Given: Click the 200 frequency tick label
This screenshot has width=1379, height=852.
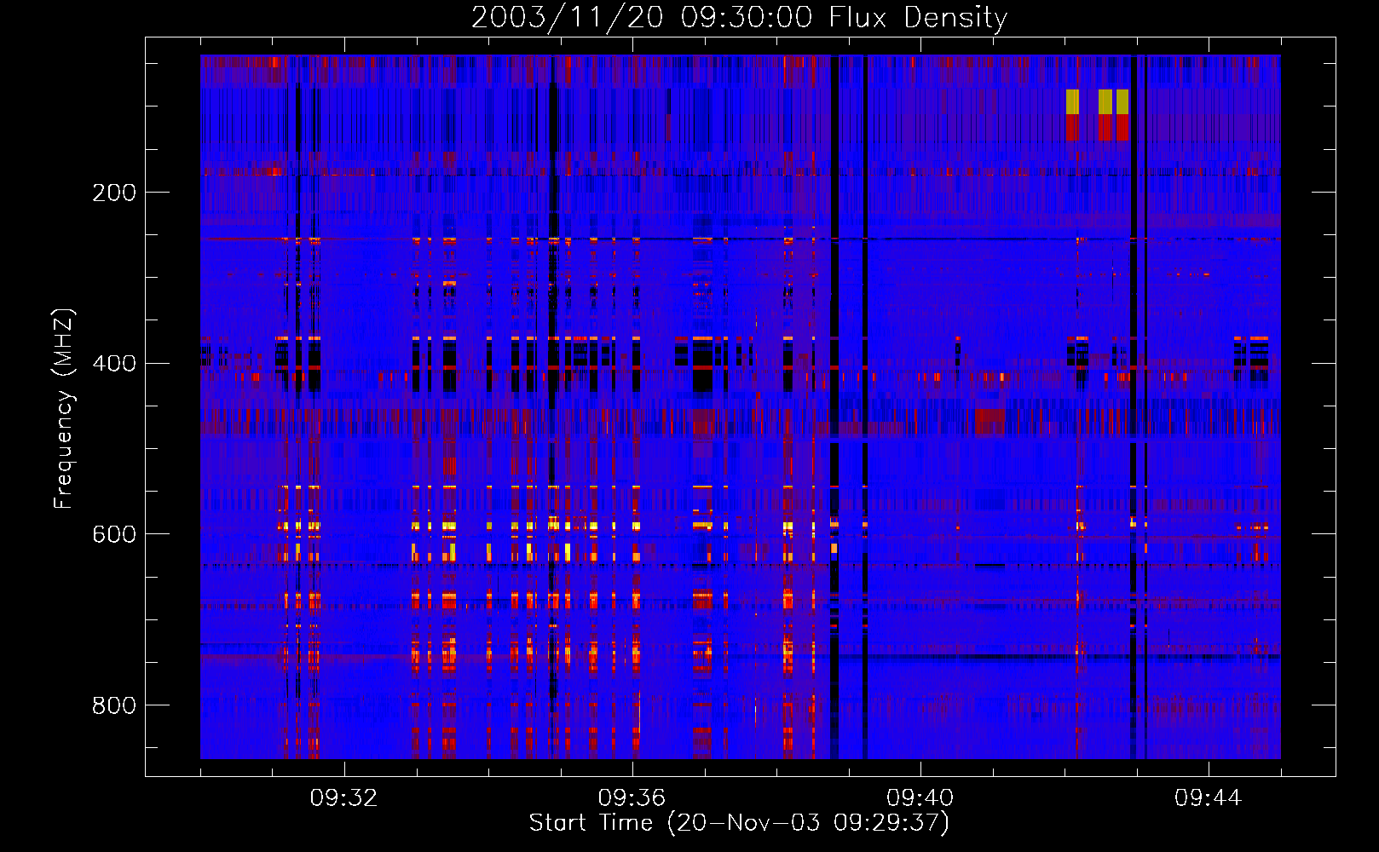Looking at the screenshot, I should click(114, 193).
